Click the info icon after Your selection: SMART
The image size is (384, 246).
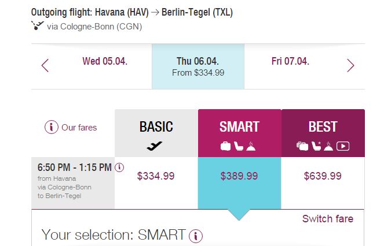click(x=196, y=236)
